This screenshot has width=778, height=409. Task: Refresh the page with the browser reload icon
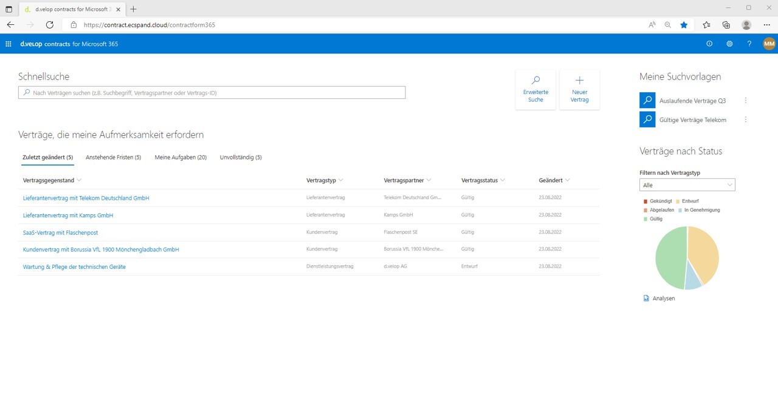pyautogui.click(x=50, y=25)
